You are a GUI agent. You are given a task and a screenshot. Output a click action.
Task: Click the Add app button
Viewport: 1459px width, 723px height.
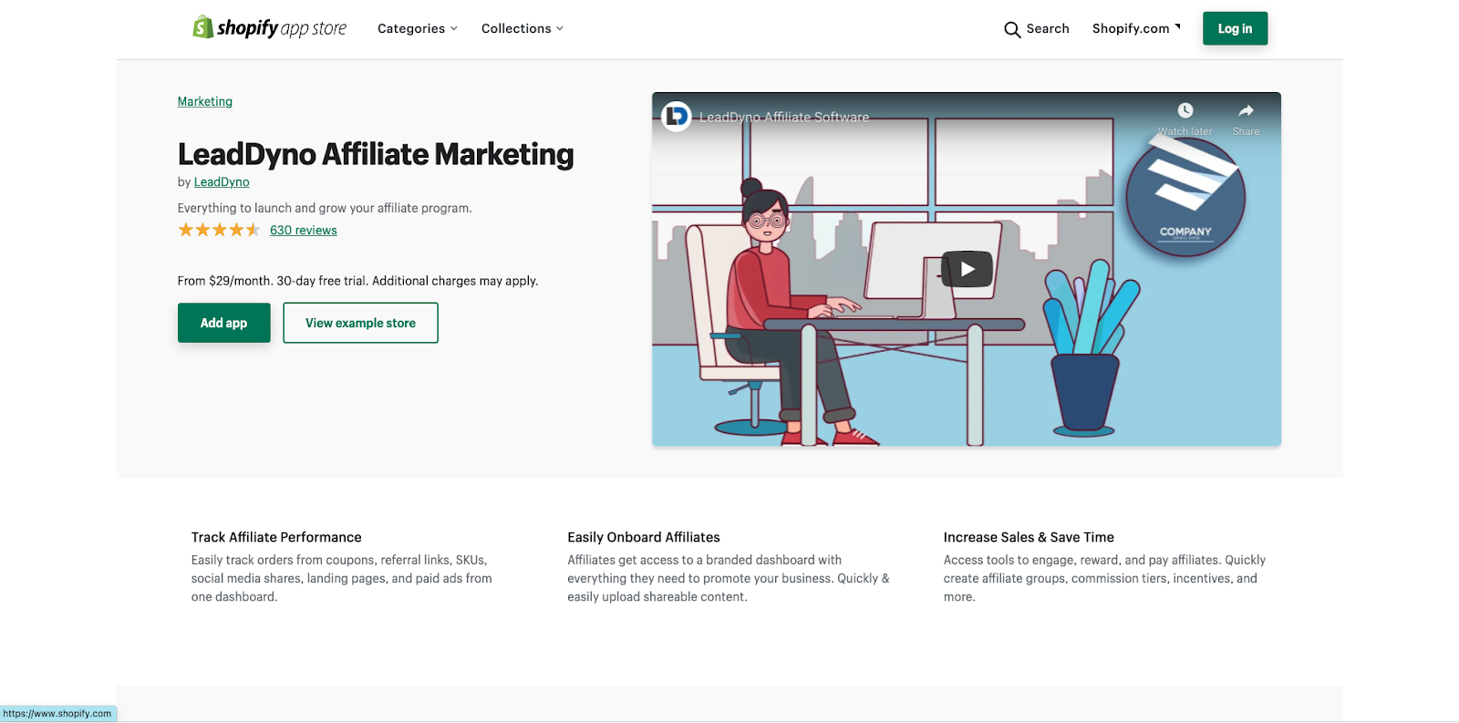coord(224,323)
